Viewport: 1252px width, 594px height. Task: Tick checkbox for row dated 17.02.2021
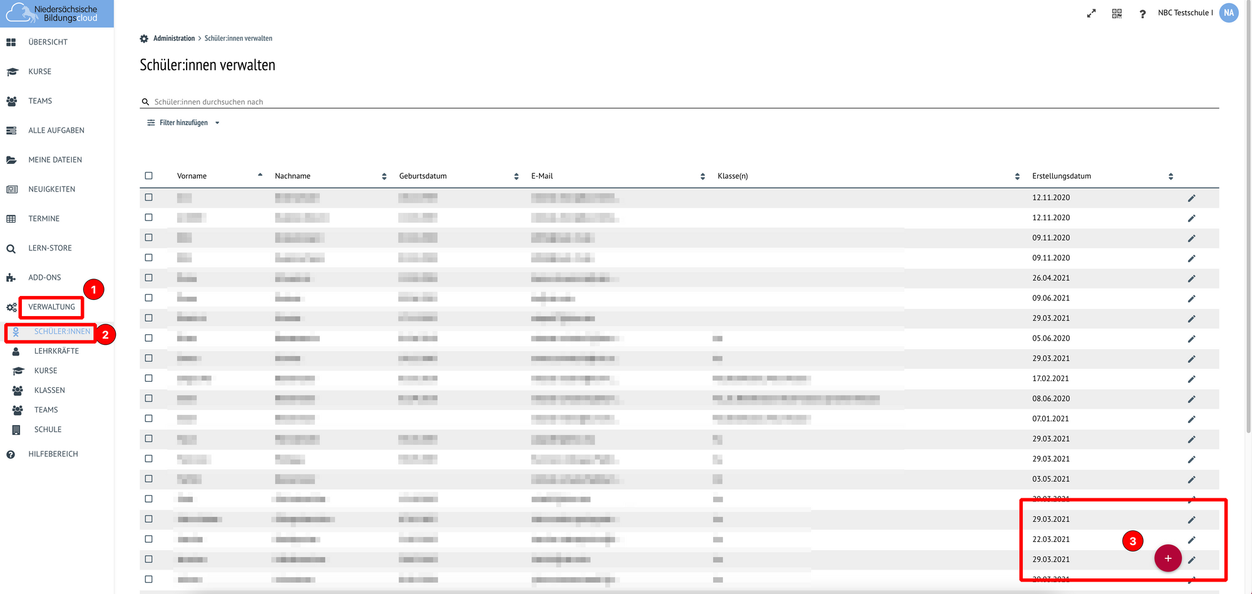(149, 378)
